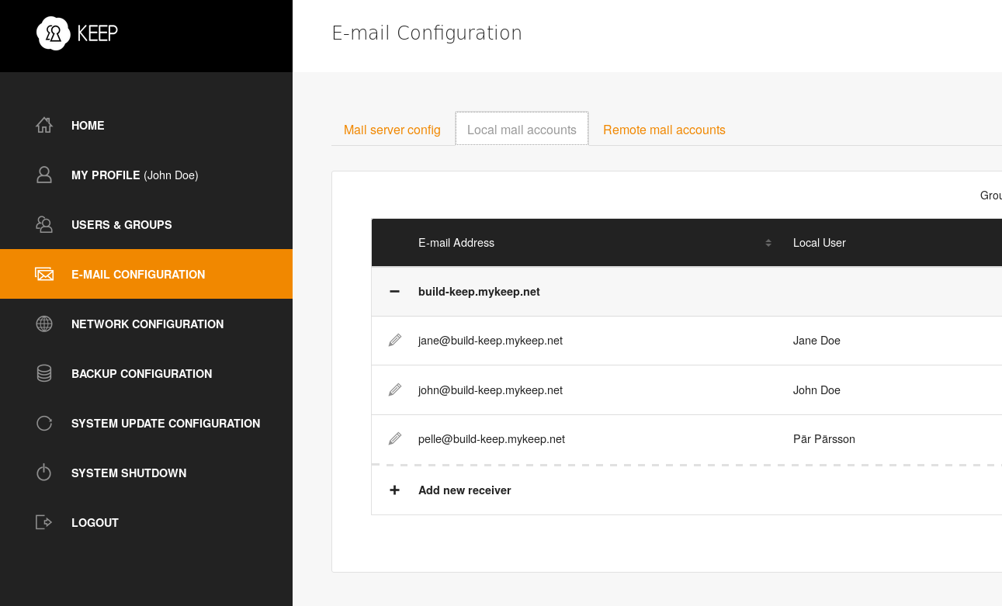1002x606 pixels.
Task: Select the Local mail accounts tab
Action: tap(522, 130)
